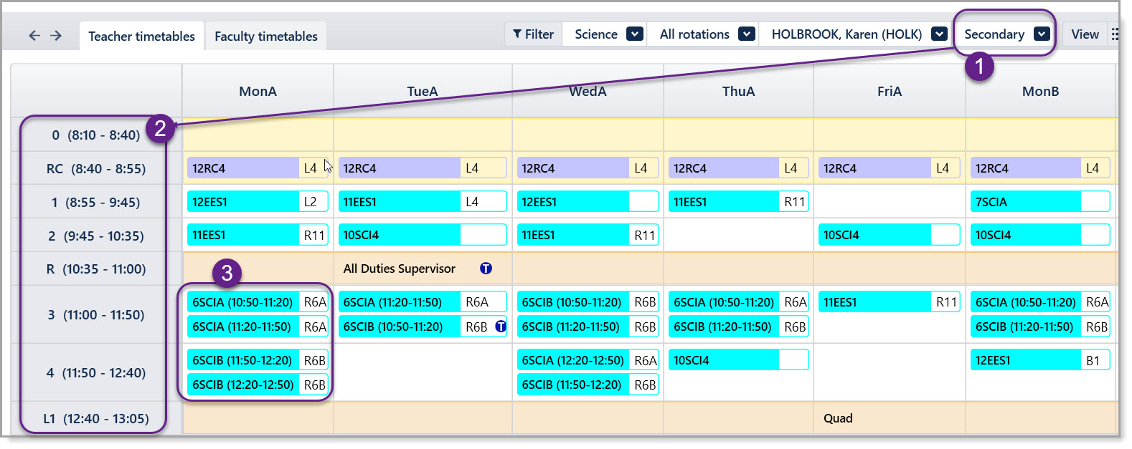Switch to Teacher timetables tab

coord(141,37)
